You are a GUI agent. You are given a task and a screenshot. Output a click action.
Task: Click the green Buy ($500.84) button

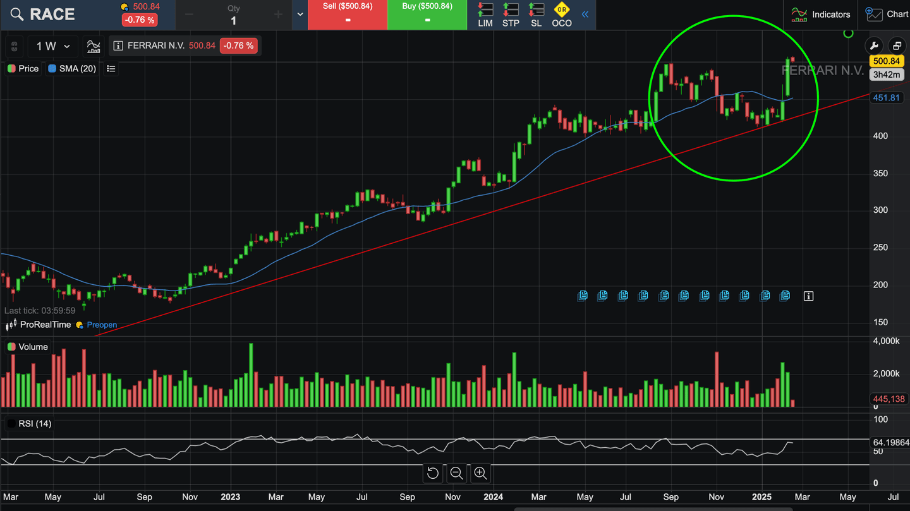[427, 15]
